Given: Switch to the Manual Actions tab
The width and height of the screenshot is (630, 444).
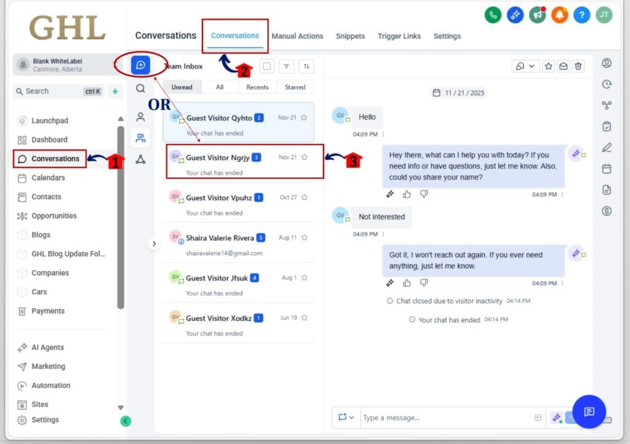Looking at the screenshot, I should 297,36.
